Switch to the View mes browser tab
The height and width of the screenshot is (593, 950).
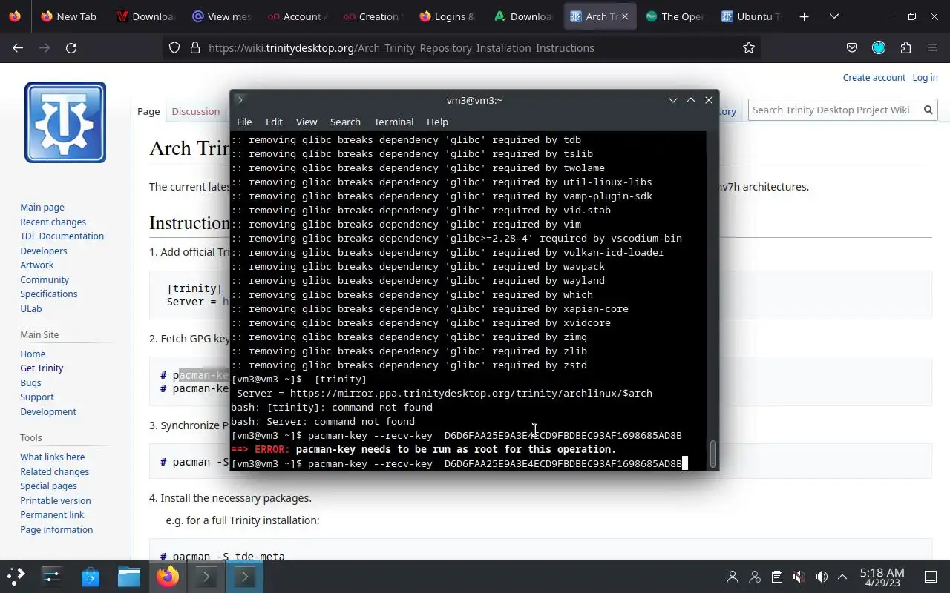tap(222, 16)
